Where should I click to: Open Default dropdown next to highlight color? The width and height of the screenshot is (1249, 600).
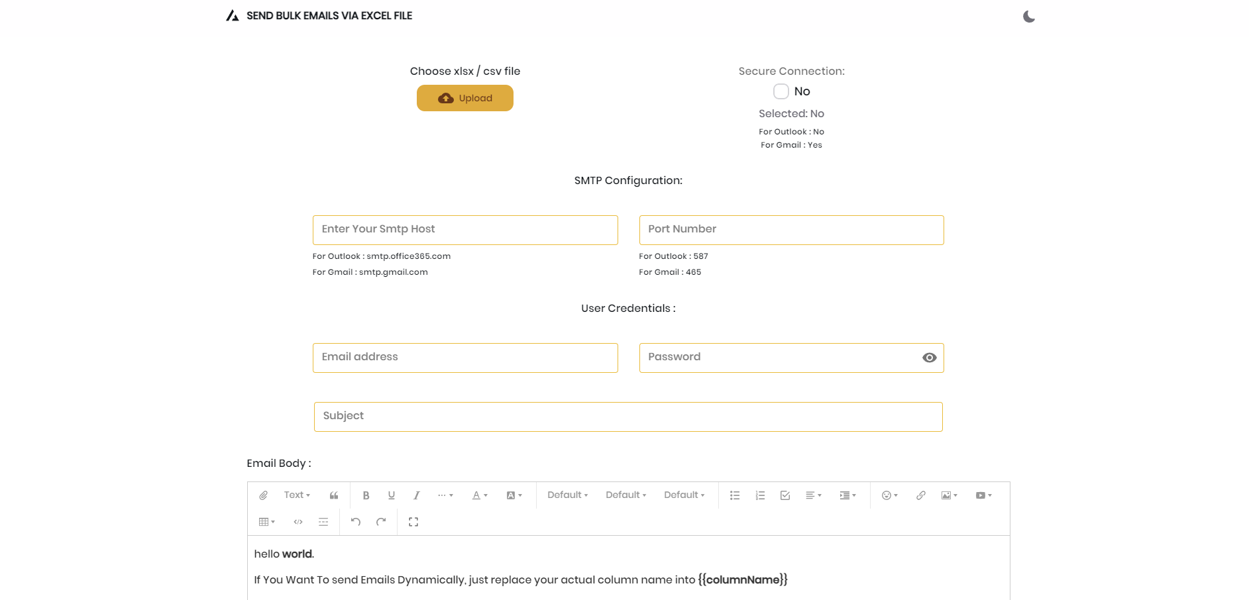pos(568,495)
